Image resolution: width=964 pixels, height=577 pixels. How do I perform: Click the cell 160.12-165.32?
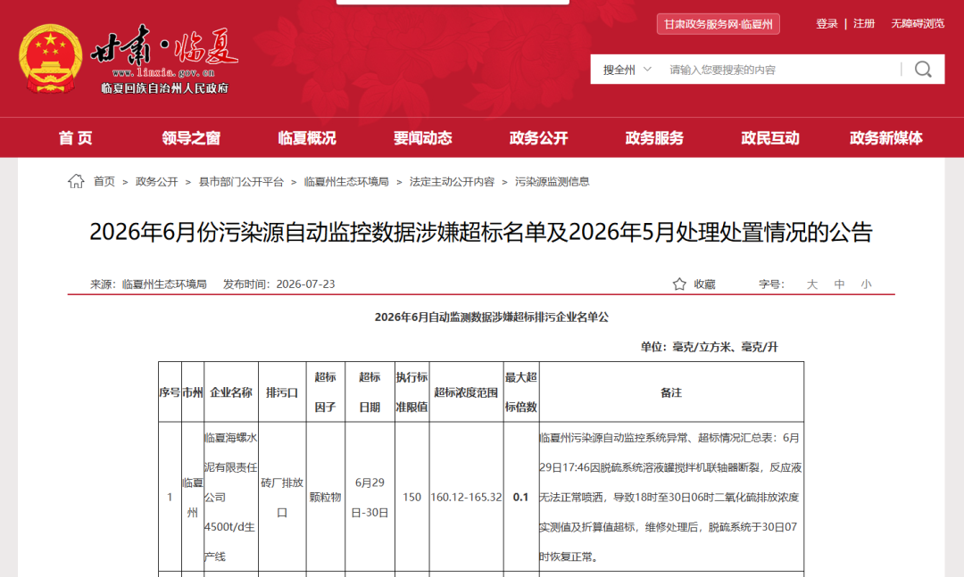pos(466,497)
